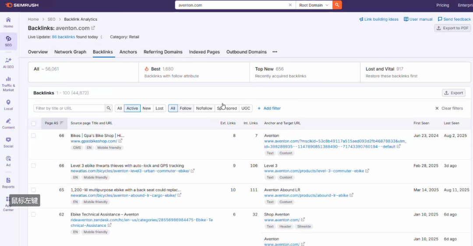Open external icon for abound-lr-ebike target URL
473x246 pixels.
[351, 195]
